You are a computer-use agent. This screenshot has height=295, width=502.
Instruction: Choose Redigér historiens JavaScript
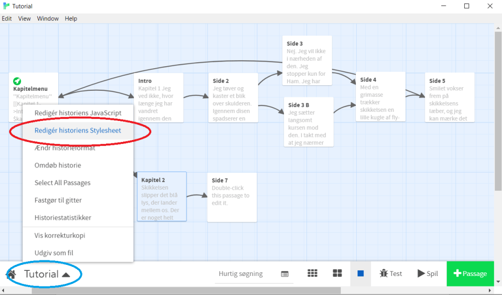[78, 113]
